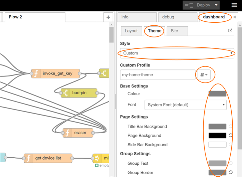This screenshot has height=177, width=242.
Task: Select the dashboard sidebar tab
Action: coord(214,17)
